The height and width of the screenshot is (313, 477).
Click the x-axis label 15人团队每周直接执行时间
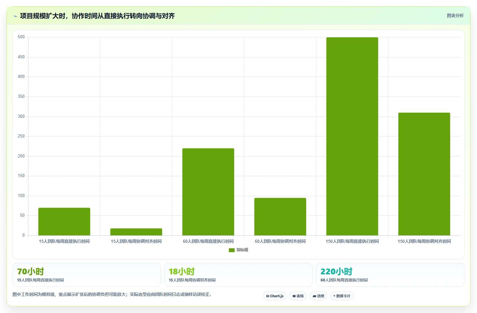pyautogui.click(x=64, y=241)
